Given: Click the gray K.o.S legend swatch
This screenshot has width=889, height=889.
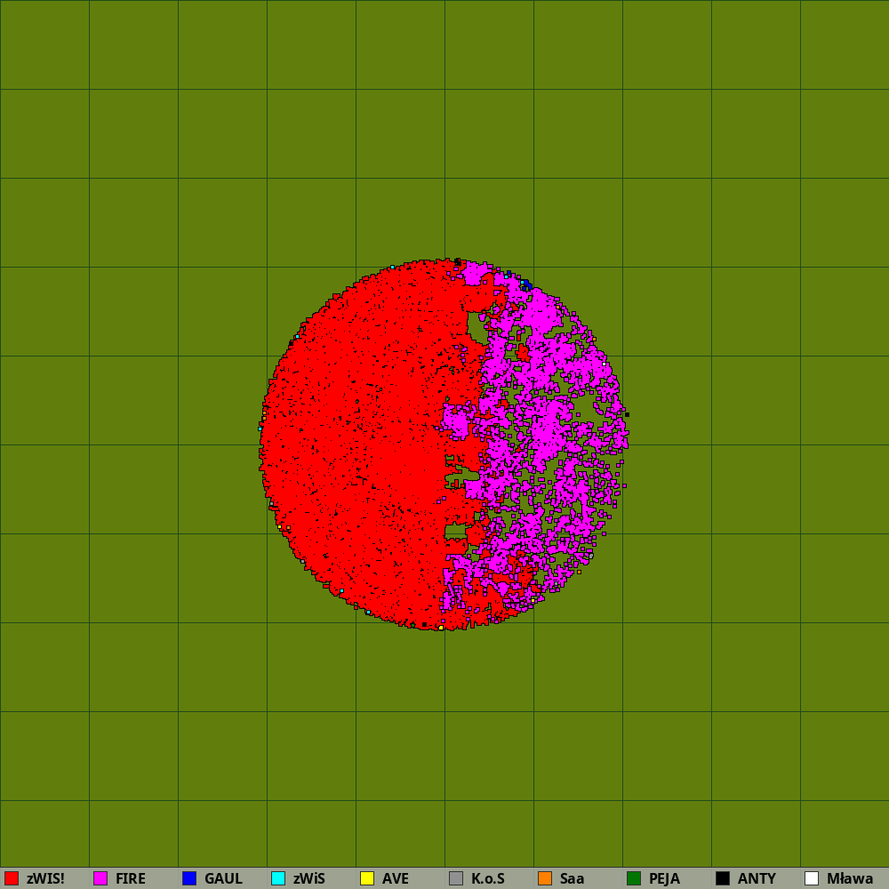Looking at the screenshot, I should coord(456,878).
